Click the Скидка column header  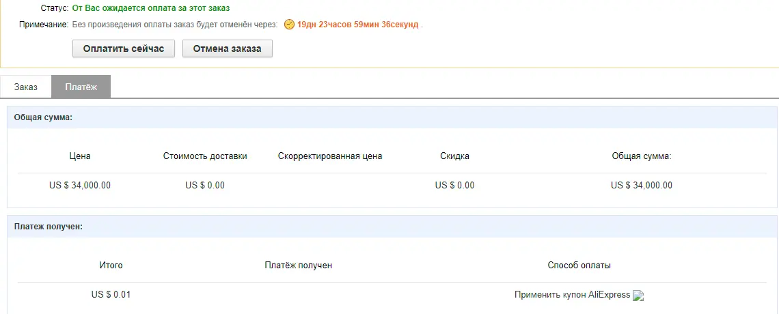454,156
